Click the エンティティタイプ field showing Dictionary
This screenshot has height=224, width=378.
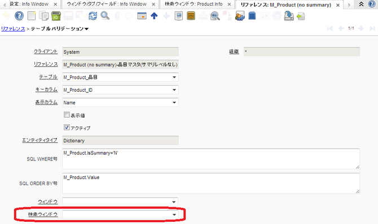(120, 141)
